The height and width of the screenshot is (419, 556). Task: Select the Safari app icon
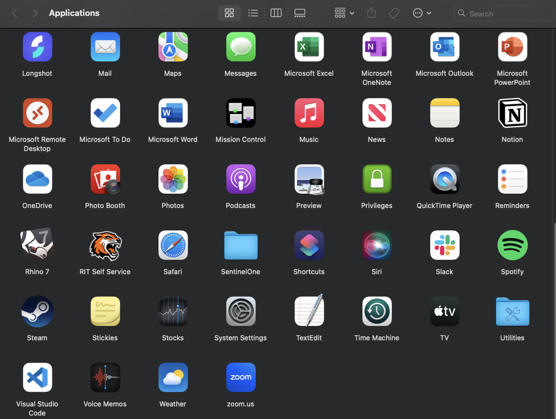pos(173,245)
